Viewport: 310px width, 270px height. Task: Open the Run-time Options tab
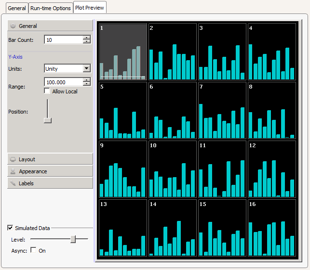51,8
